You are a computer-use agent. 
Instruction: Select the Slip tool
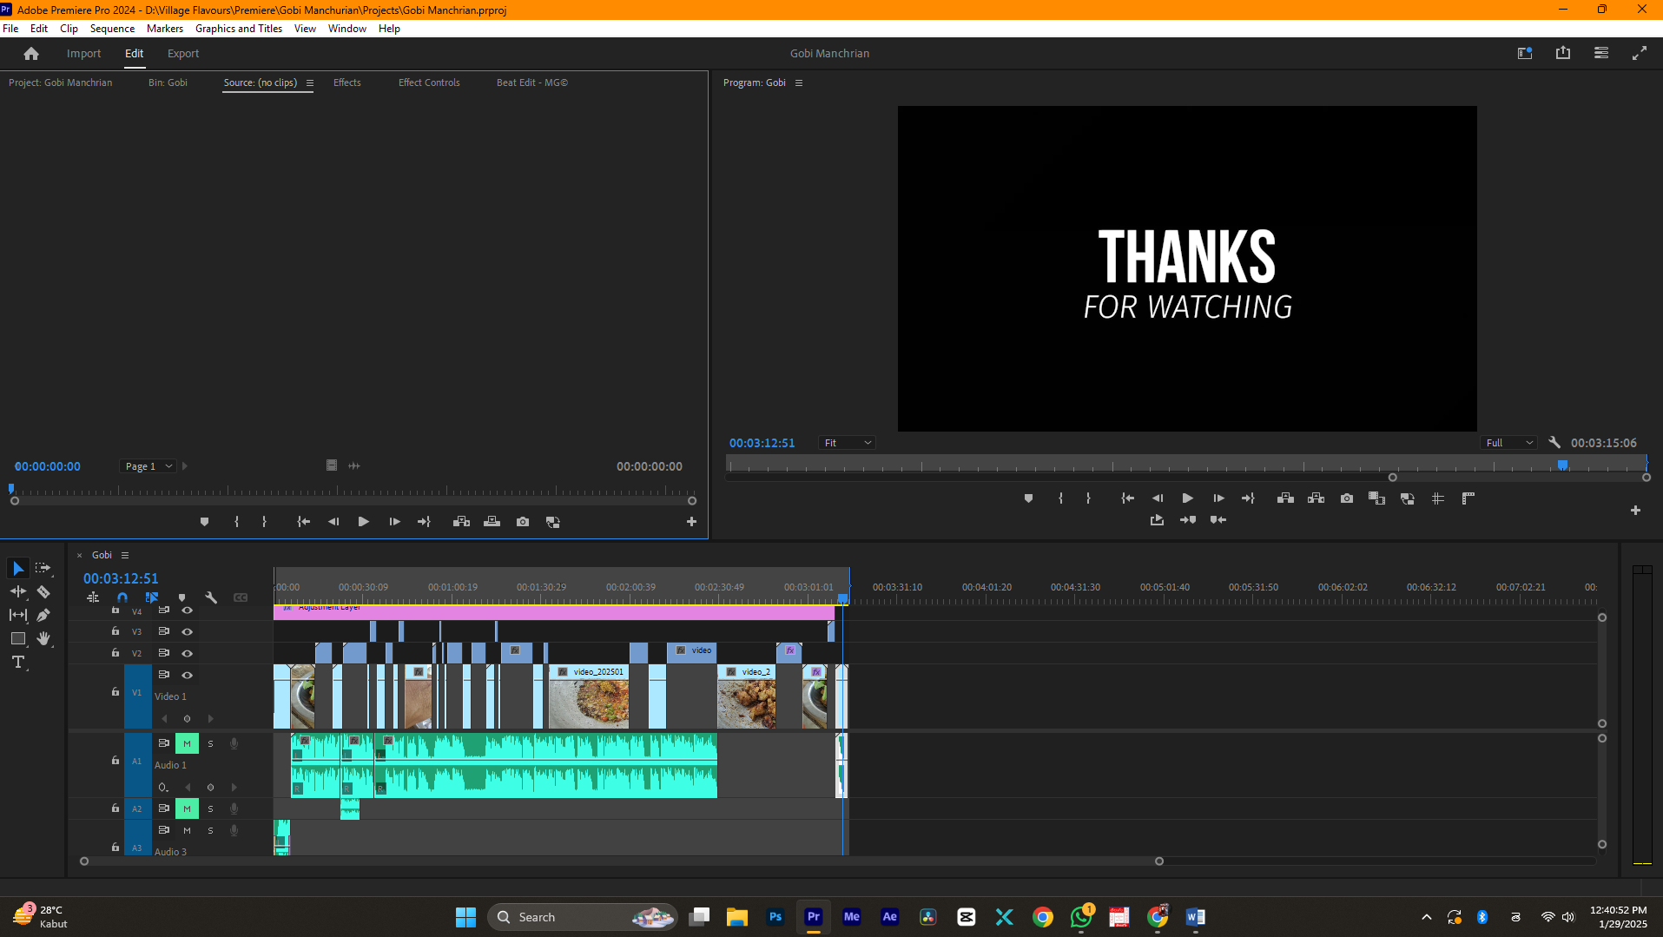[18, 615]
